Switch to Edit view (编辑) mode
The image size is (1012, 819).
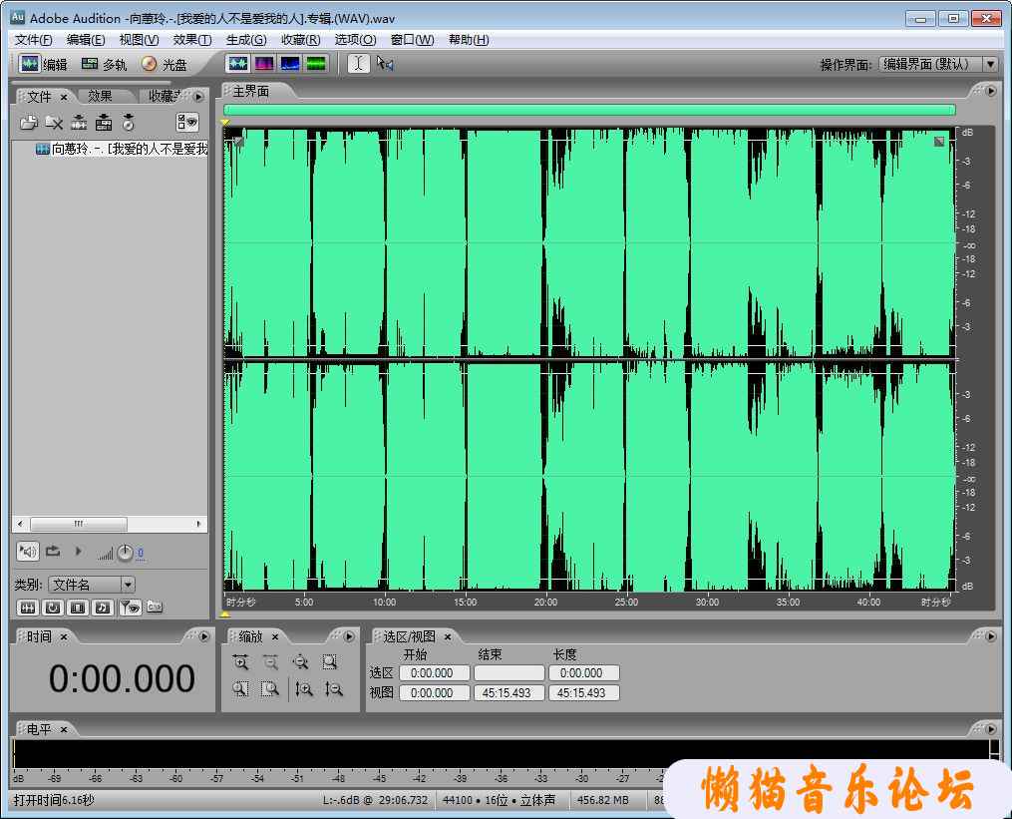(x=43, y=64)
